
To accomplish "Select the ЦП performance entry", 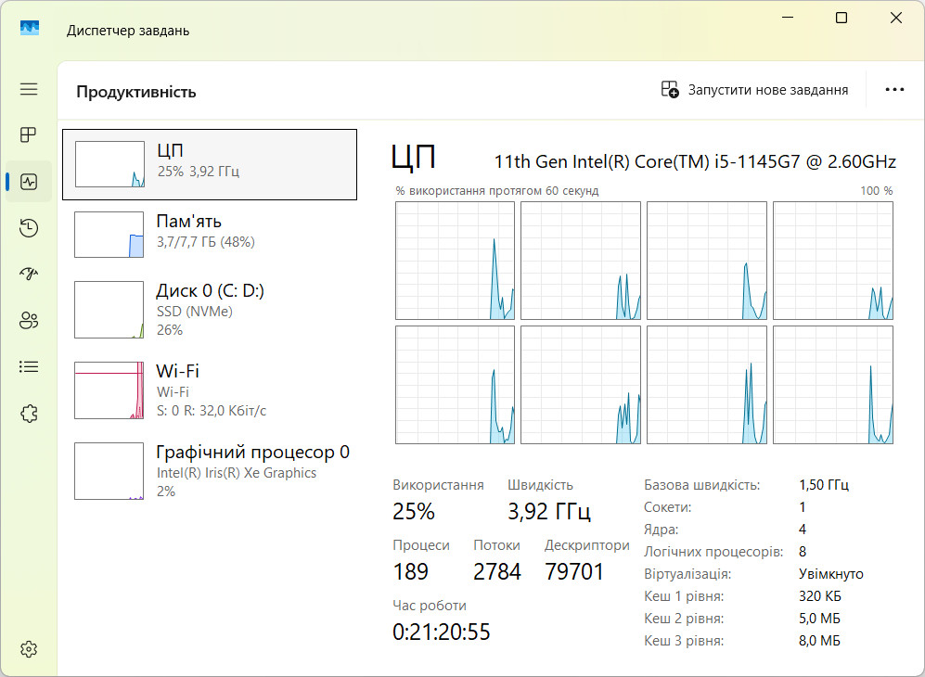I will tap(210, 164).
